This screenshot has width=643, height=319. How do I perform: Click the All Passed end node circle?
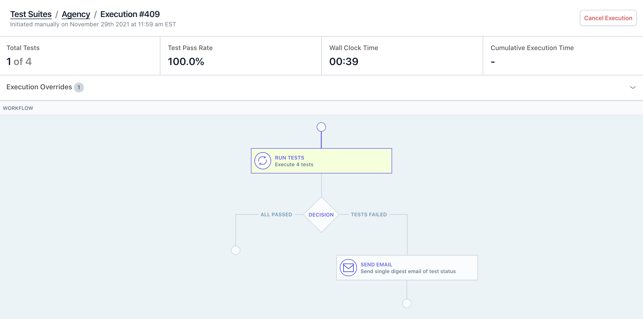(x=235, y=250)
